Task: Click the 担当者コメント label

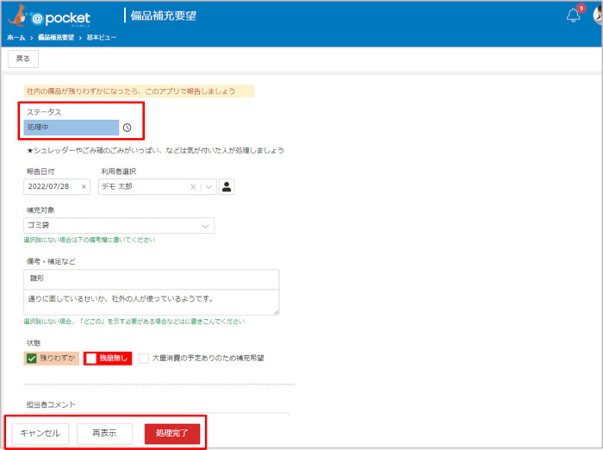Action: [x=51, y=404]
